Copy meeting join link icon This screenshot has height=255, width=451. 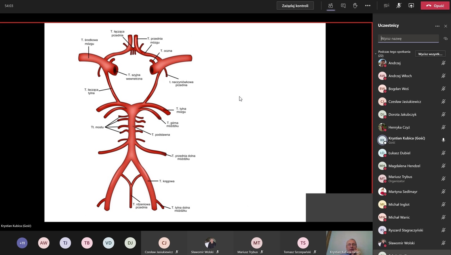coord(445,39)
